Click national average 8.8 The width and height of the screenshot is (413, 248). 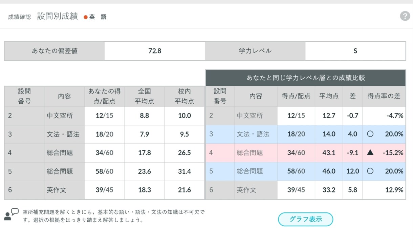pyautogui.click(x=145, y=116)
